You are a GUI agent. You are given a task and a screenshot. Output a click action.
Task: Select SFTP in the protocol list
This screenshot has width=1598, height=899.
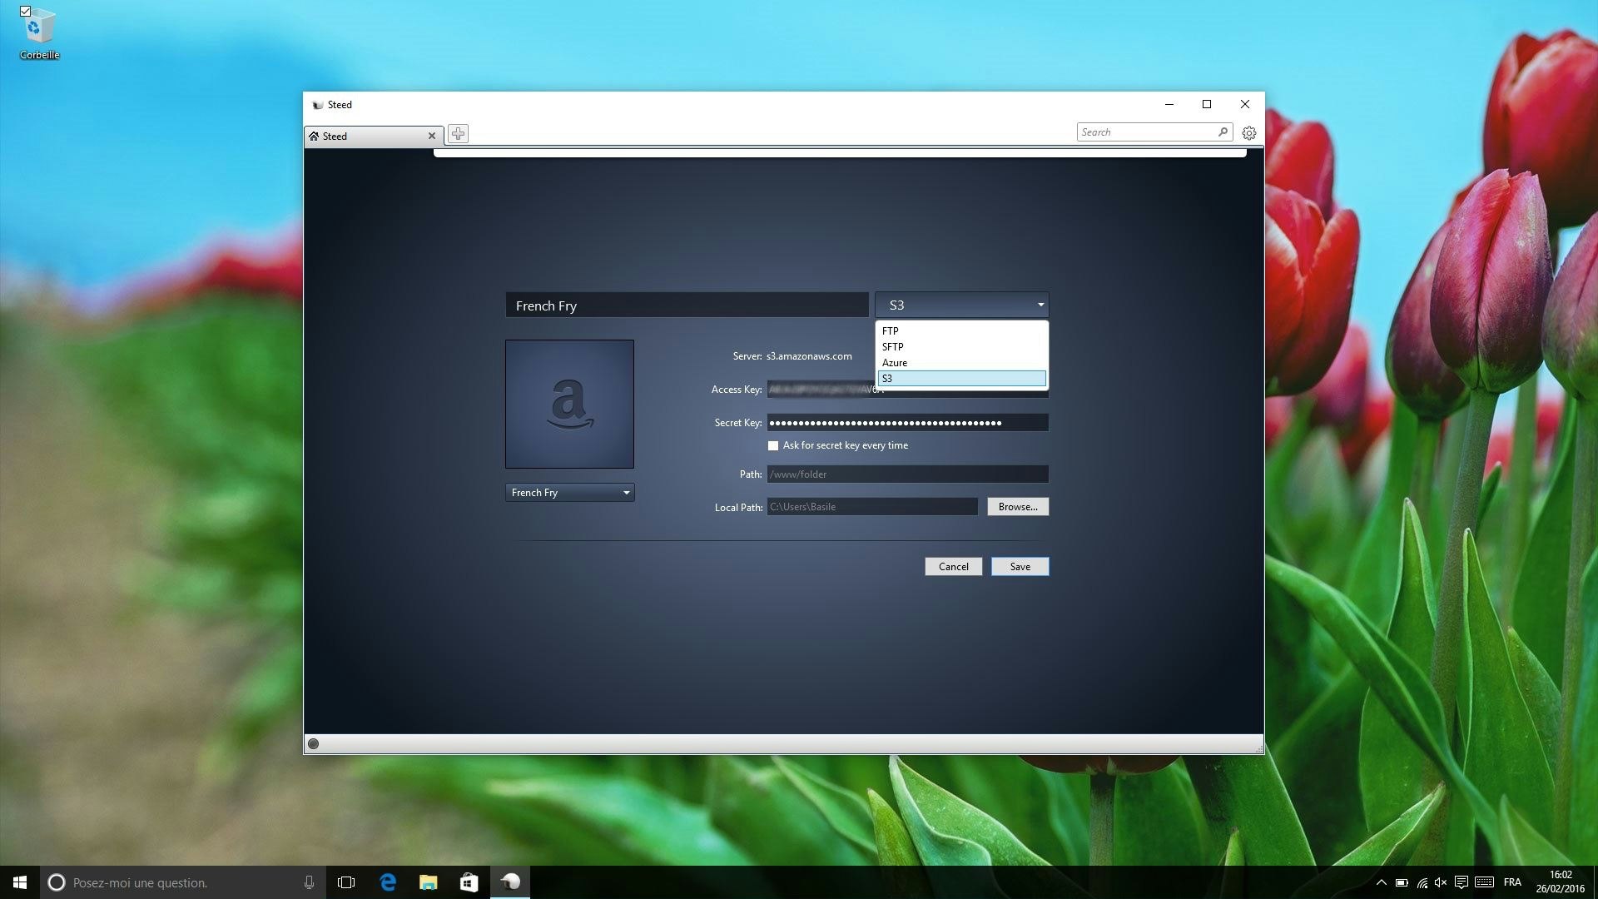[892, 347]
